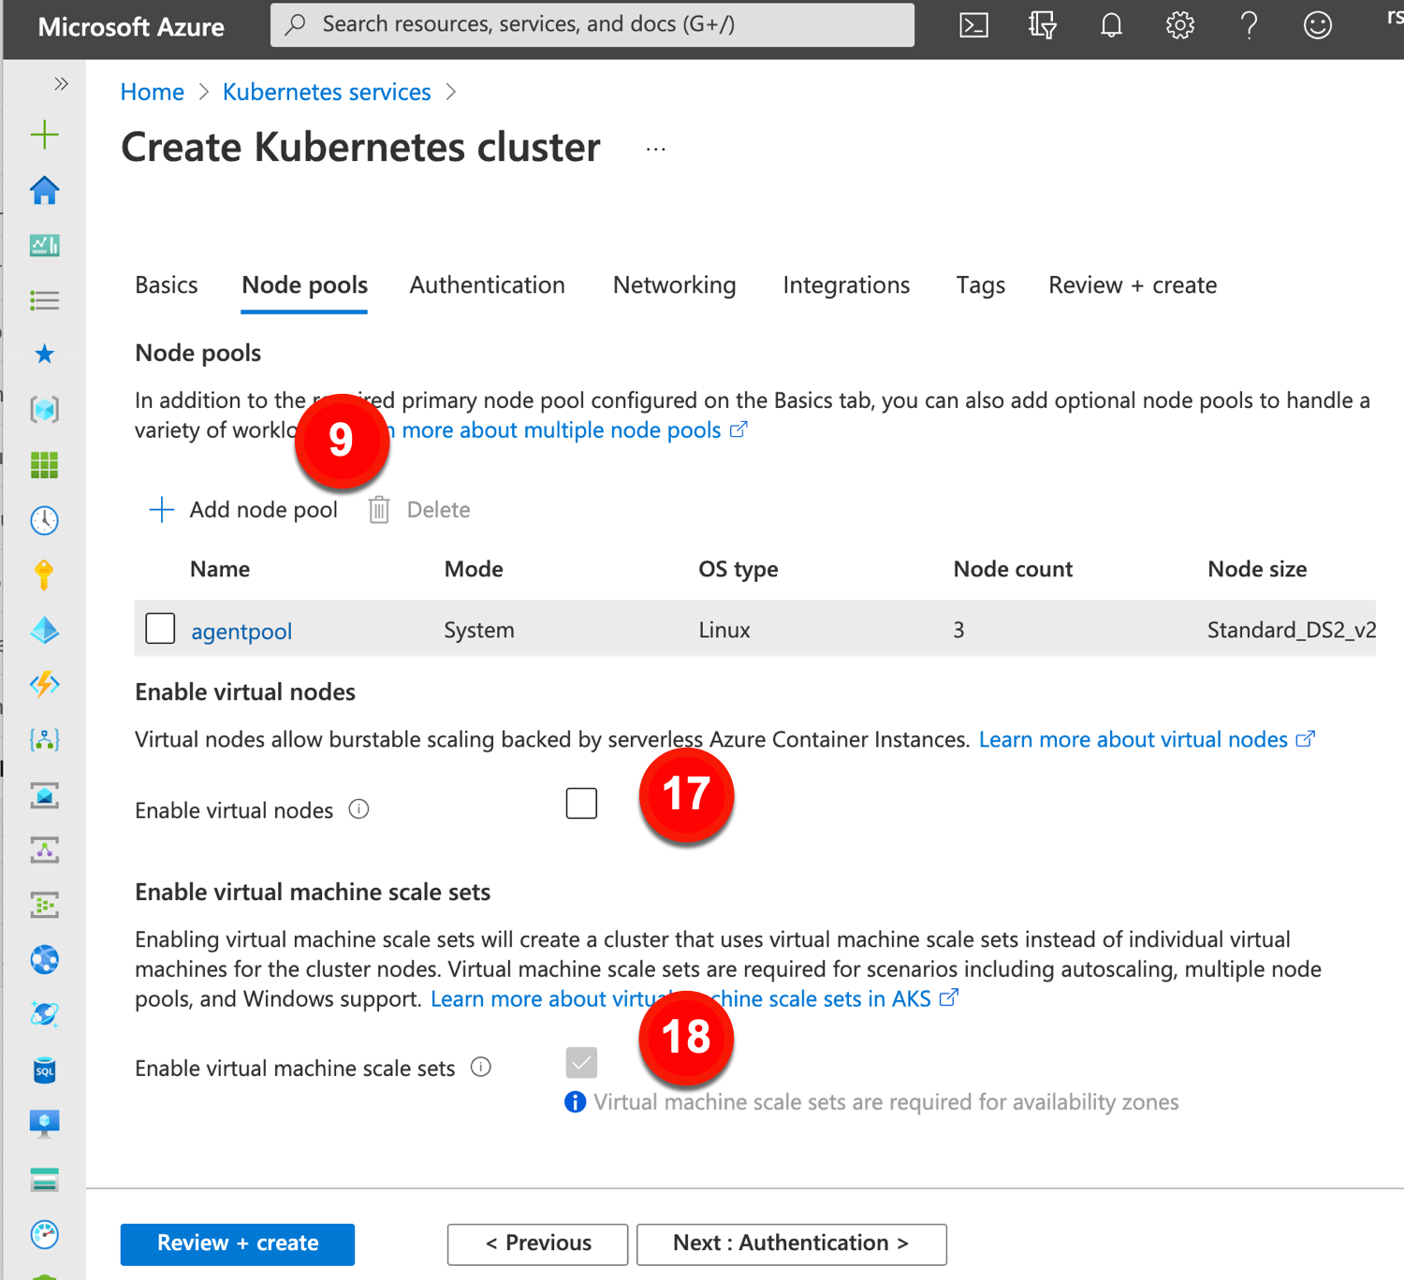Switch to the Authentication tab
The width and height of the screenshot is (1404, 1280).
tap(487, 285)
